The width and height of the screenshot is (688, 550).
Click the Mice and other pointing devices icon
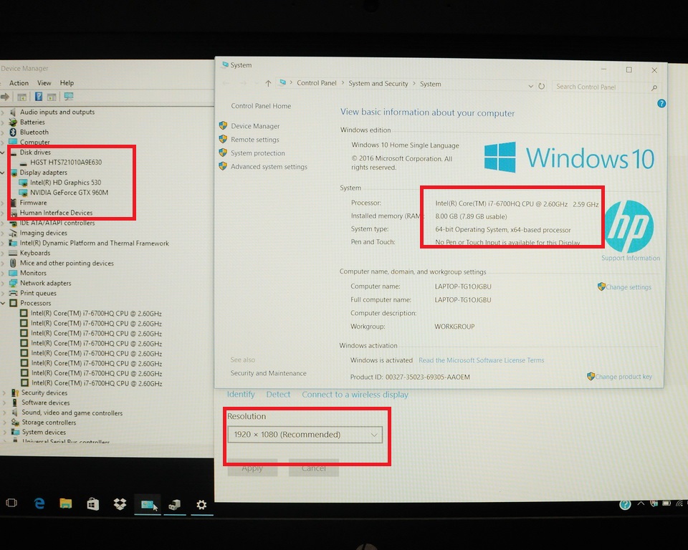(13, 263)
